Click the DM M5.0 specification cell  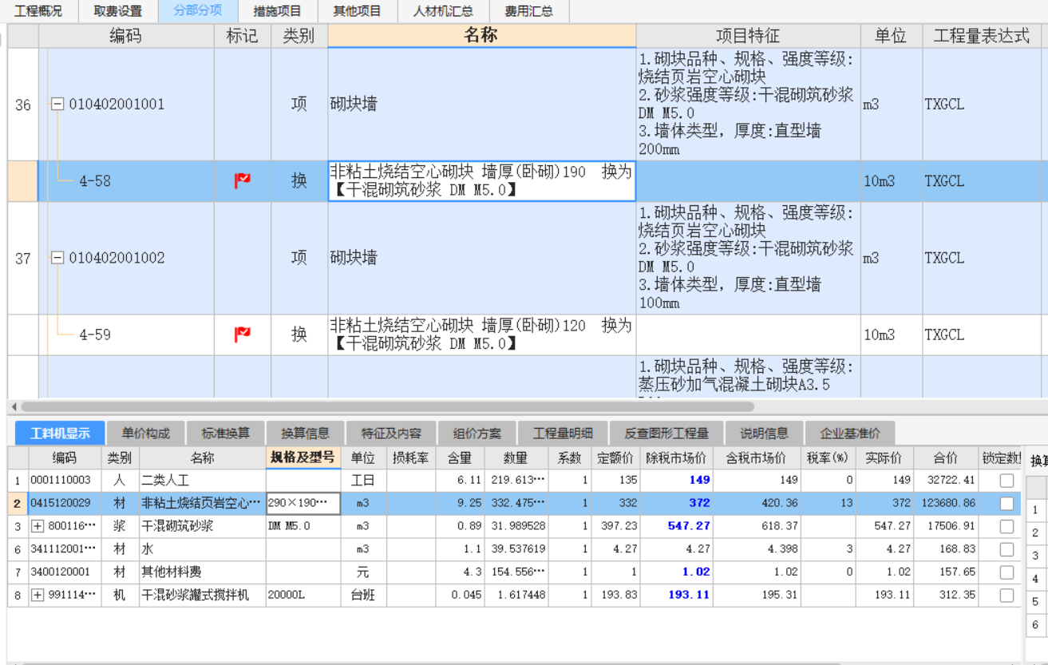tap(303, 526)
